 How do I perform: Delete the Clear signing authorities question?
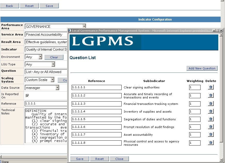tap(211, 87)
